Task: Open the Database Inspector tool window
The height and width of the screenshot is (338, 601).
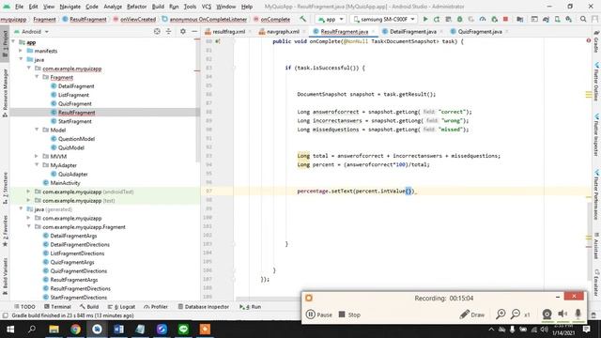Action: point(204,307)
